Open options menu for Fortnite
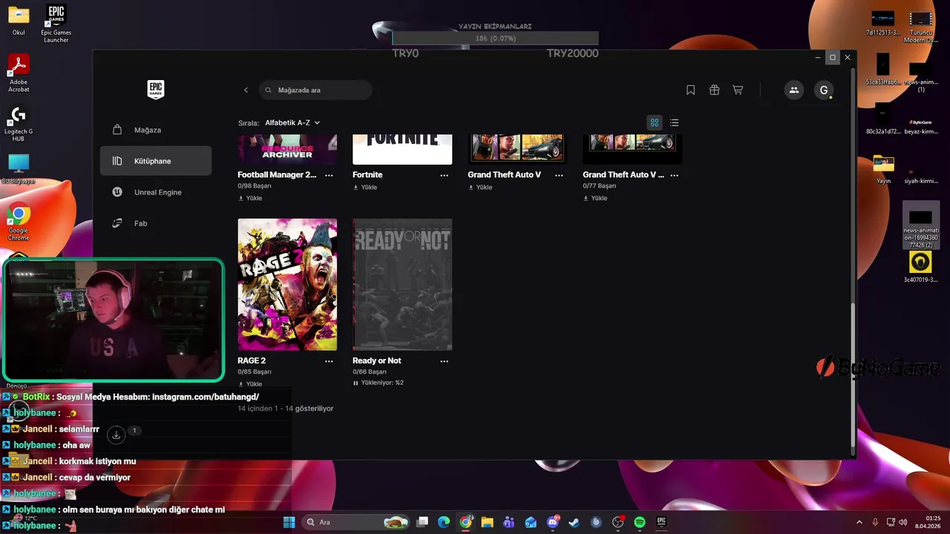The image size is (950, 534). (444, 175)
